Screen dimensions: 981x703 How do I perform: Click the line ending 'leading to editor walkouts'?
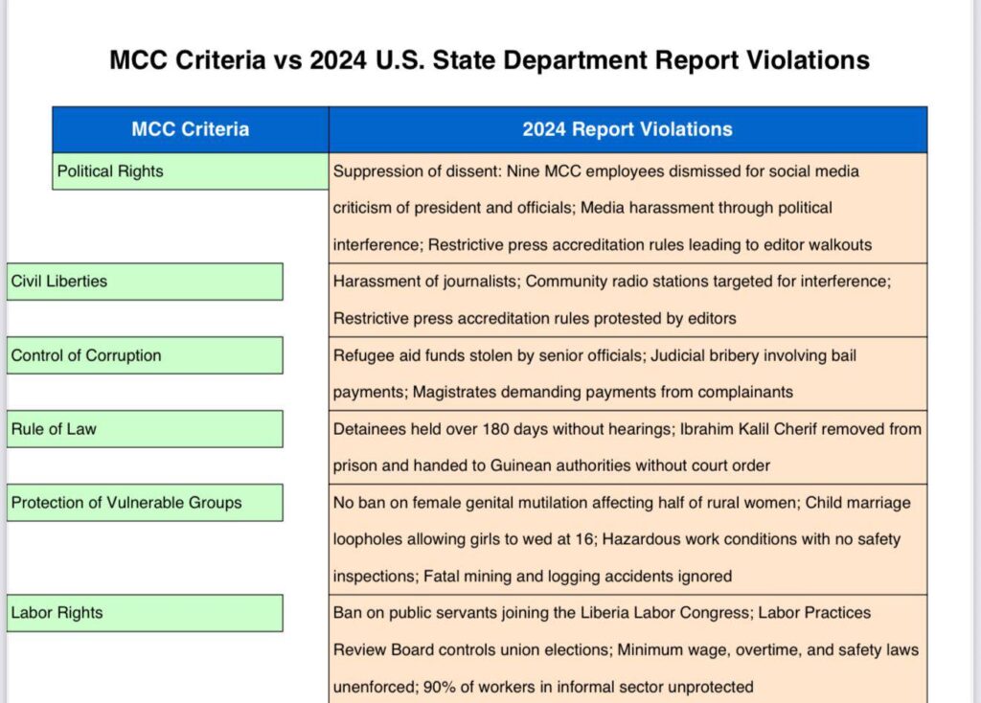pos(602,244)
